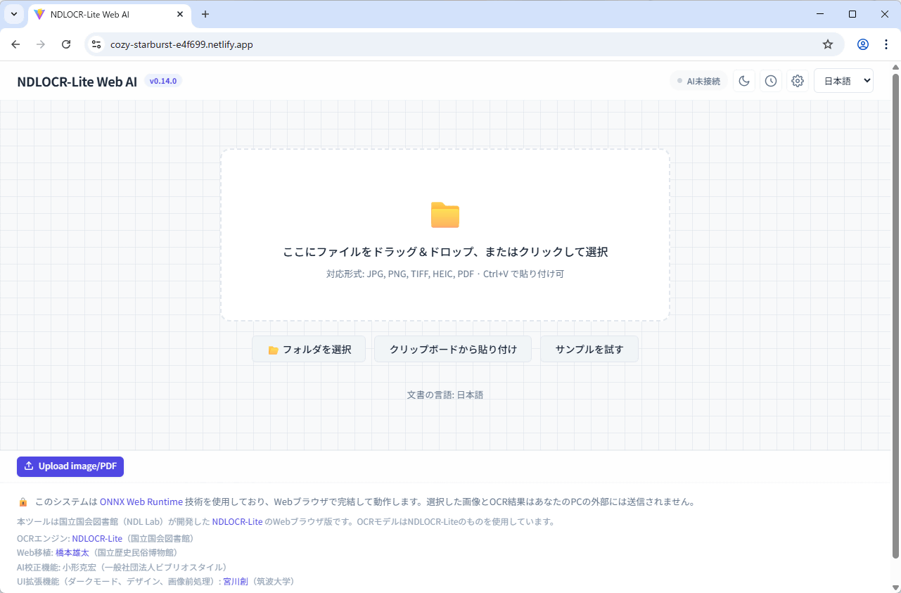Open the Chrome profile icon
The height and width of the screenshot is (593, 901).
[862, 44]
